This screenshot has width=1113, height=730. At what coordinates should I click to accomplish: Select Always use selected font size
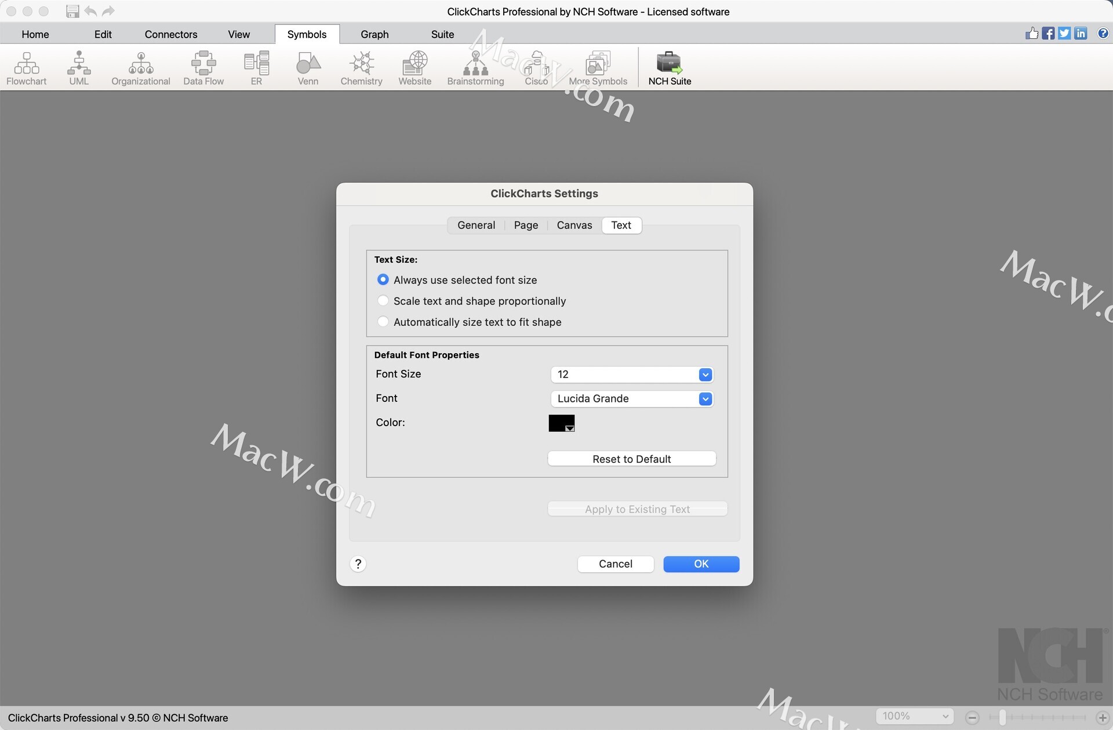(x=383, y=279)
